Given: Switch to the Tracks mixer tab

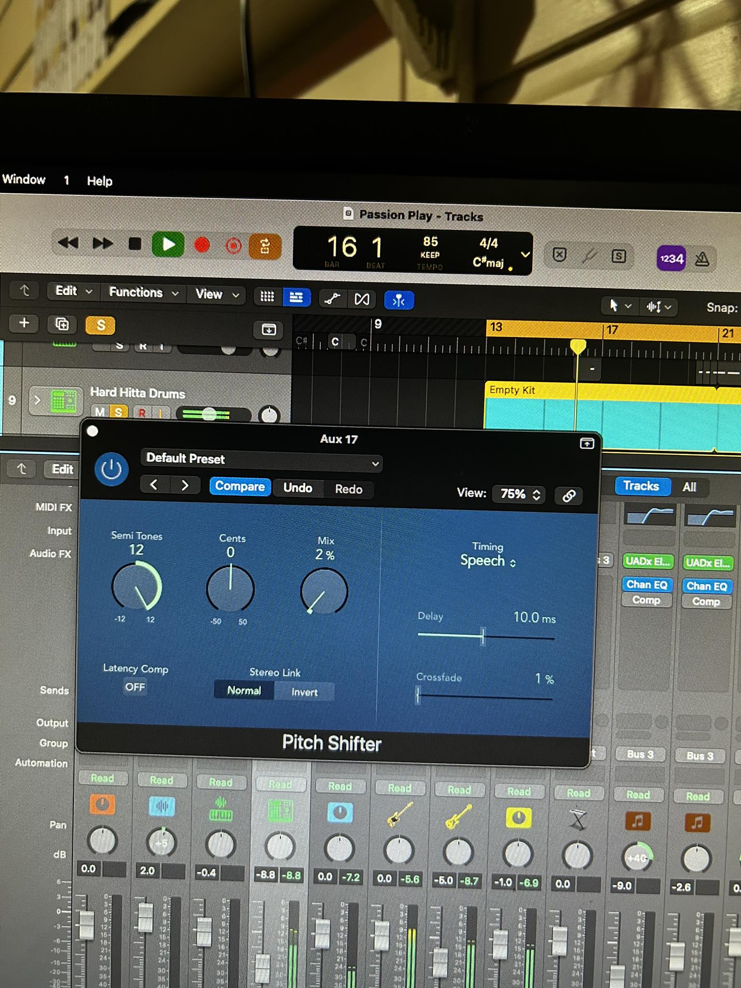Looking at the screenshot, I should point(641,486).
